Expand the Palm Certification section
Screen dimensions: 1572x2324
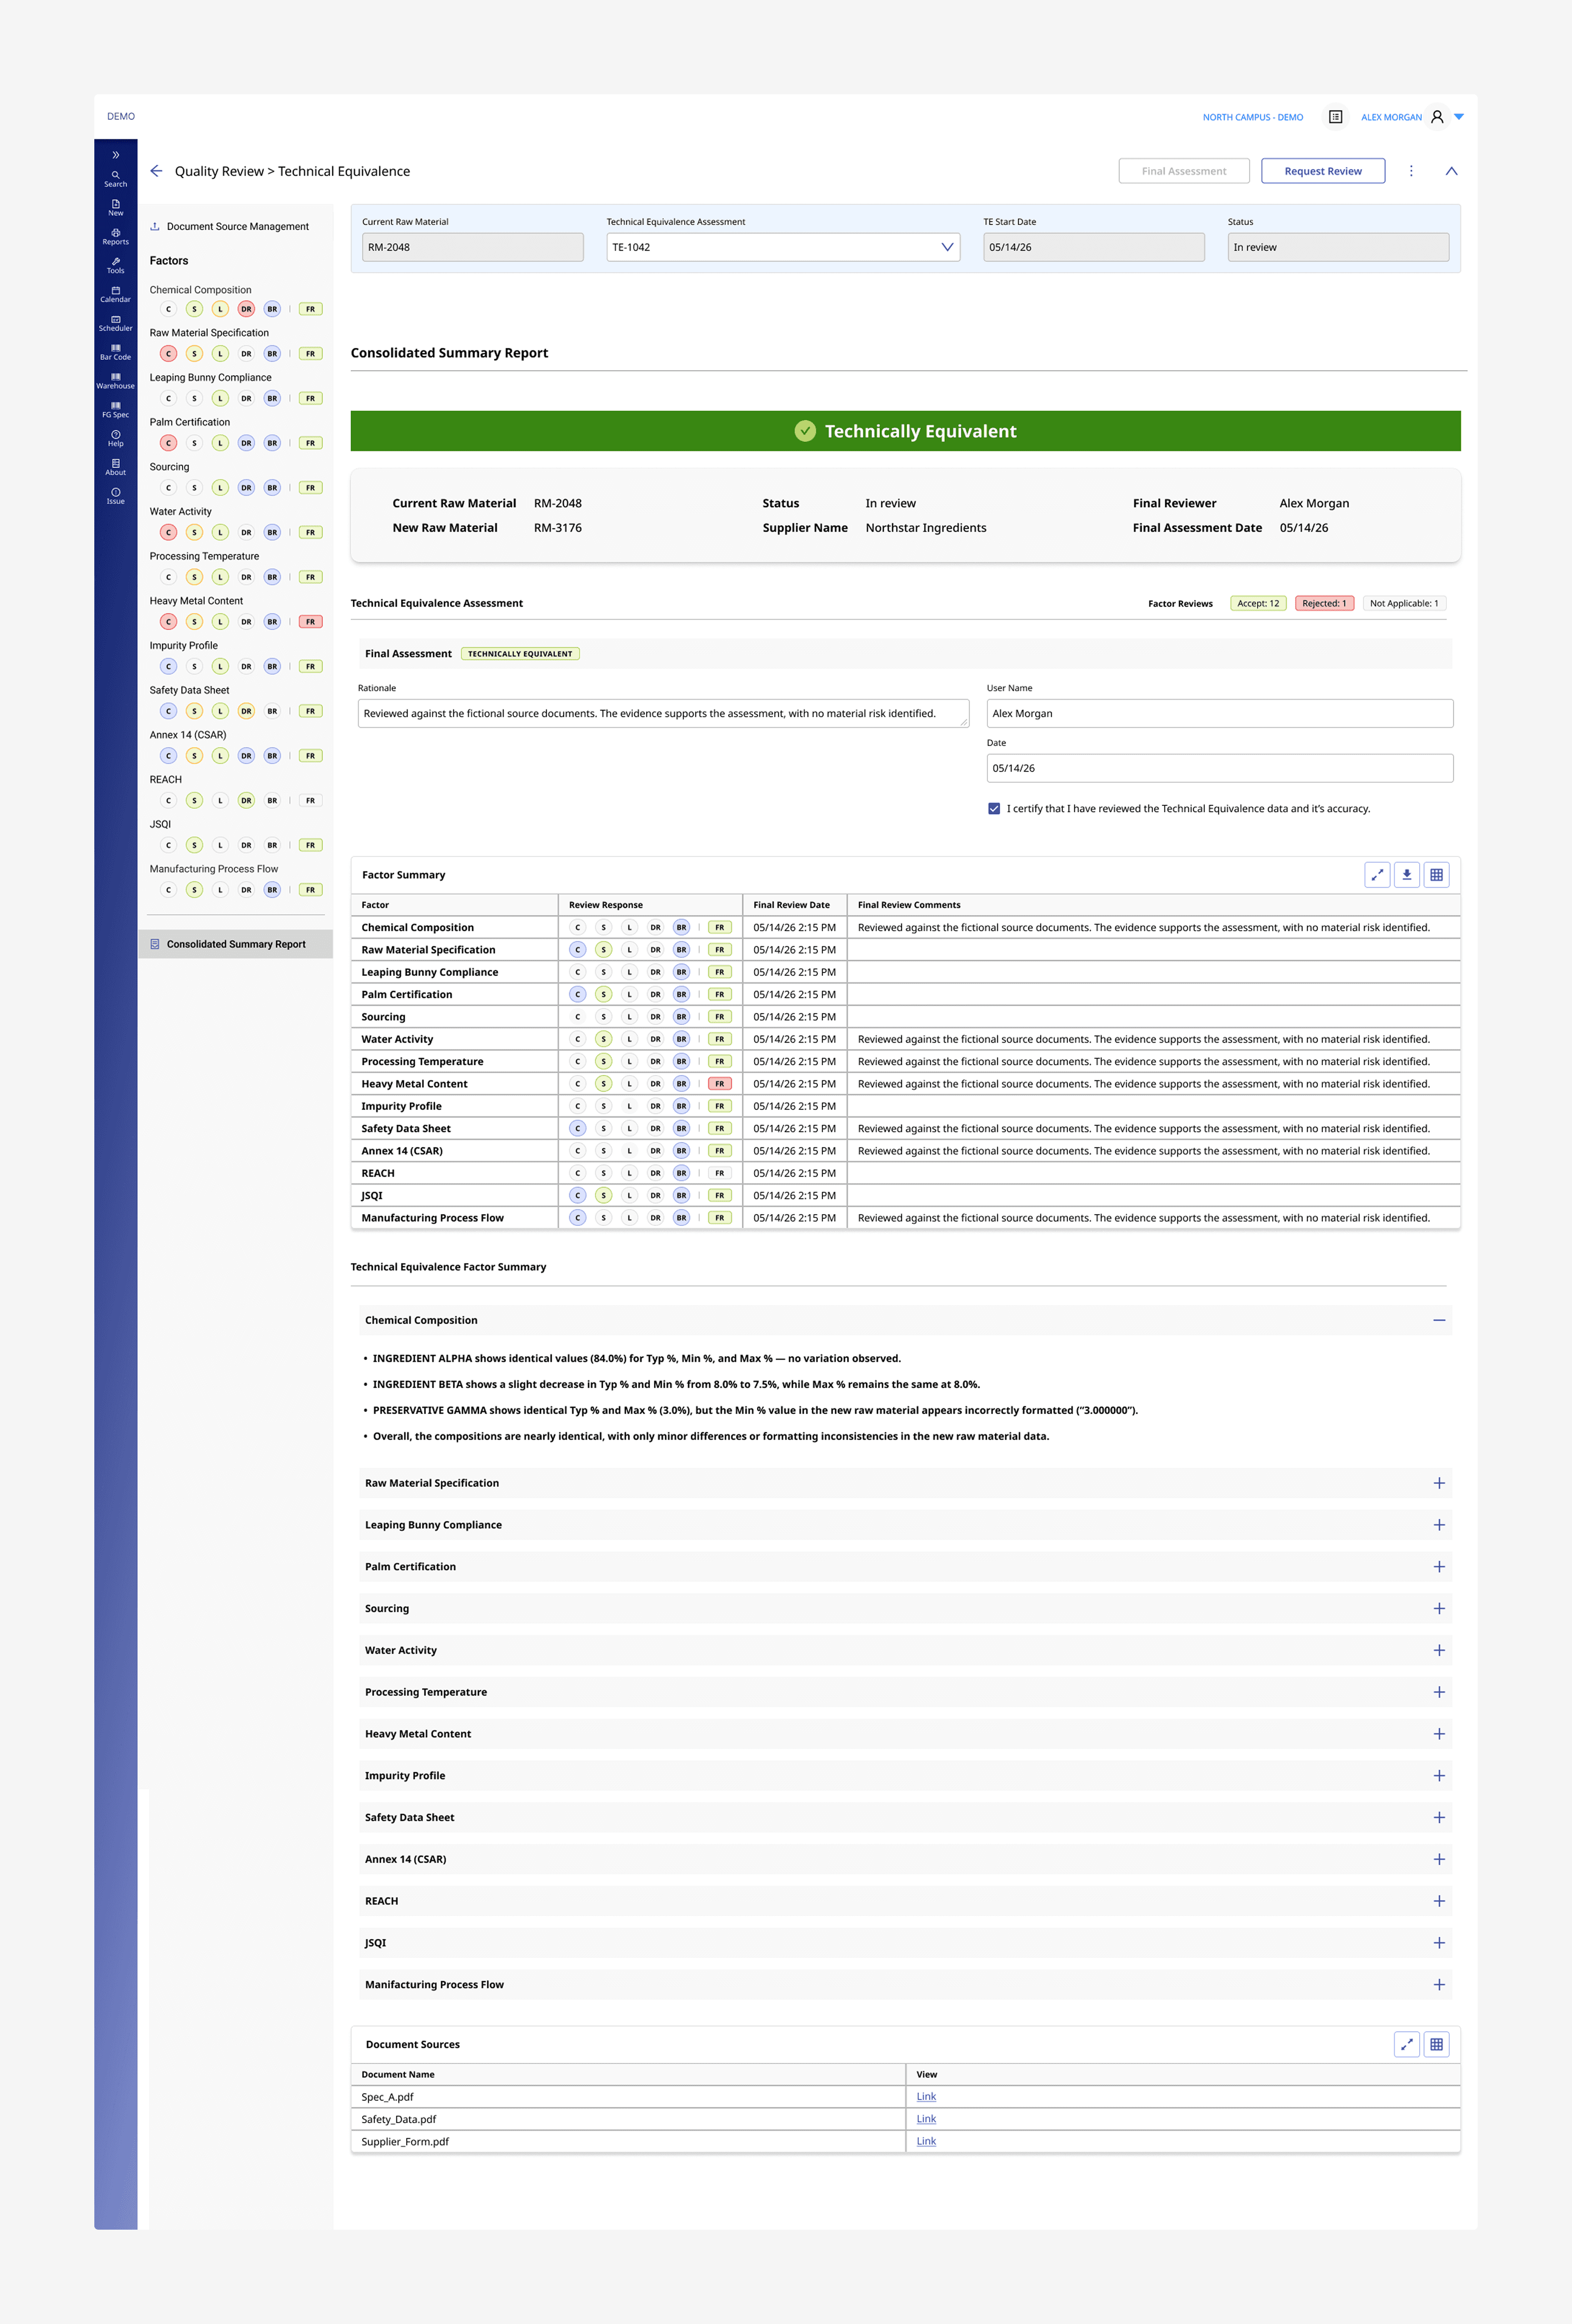[1439, 1567]
